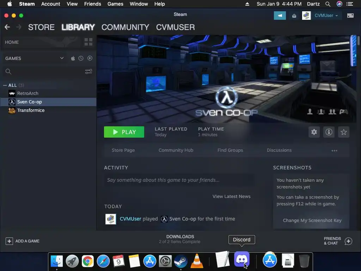Go back with the left arrow
This screenshot has height=271, width=361.
(7, 27)
